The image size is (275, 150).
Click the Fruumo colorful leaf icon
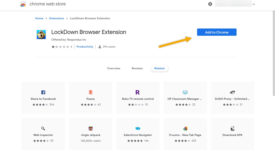[x=185, y=129]
